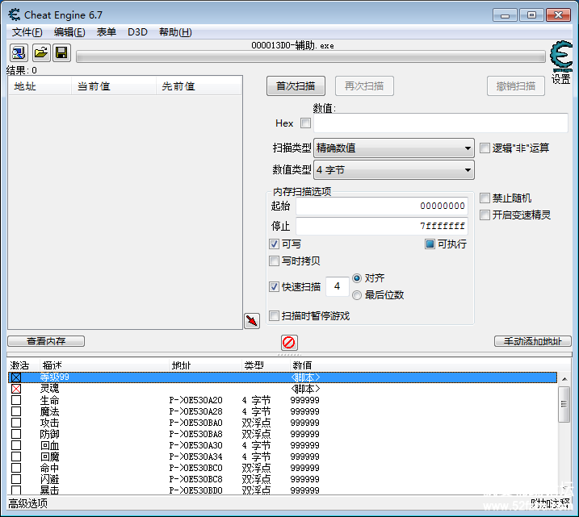Viewport: 579px width, 517px height.
Task: Click the 首次扫描 button
Action: pyautogui.click(x=296, y=86)
